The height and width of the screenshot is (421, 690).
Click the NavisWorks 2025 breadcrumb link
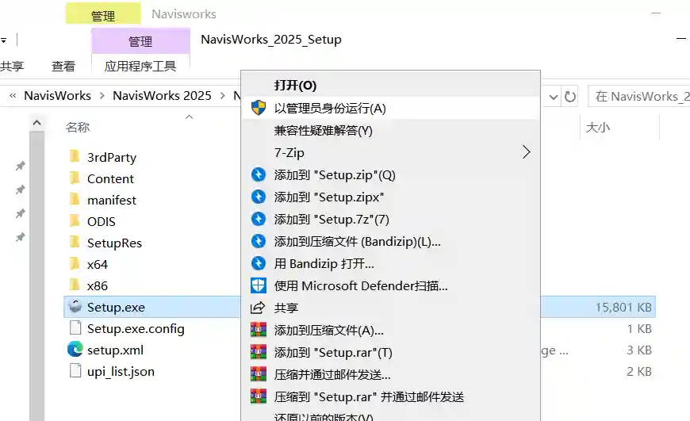[162, 96]
